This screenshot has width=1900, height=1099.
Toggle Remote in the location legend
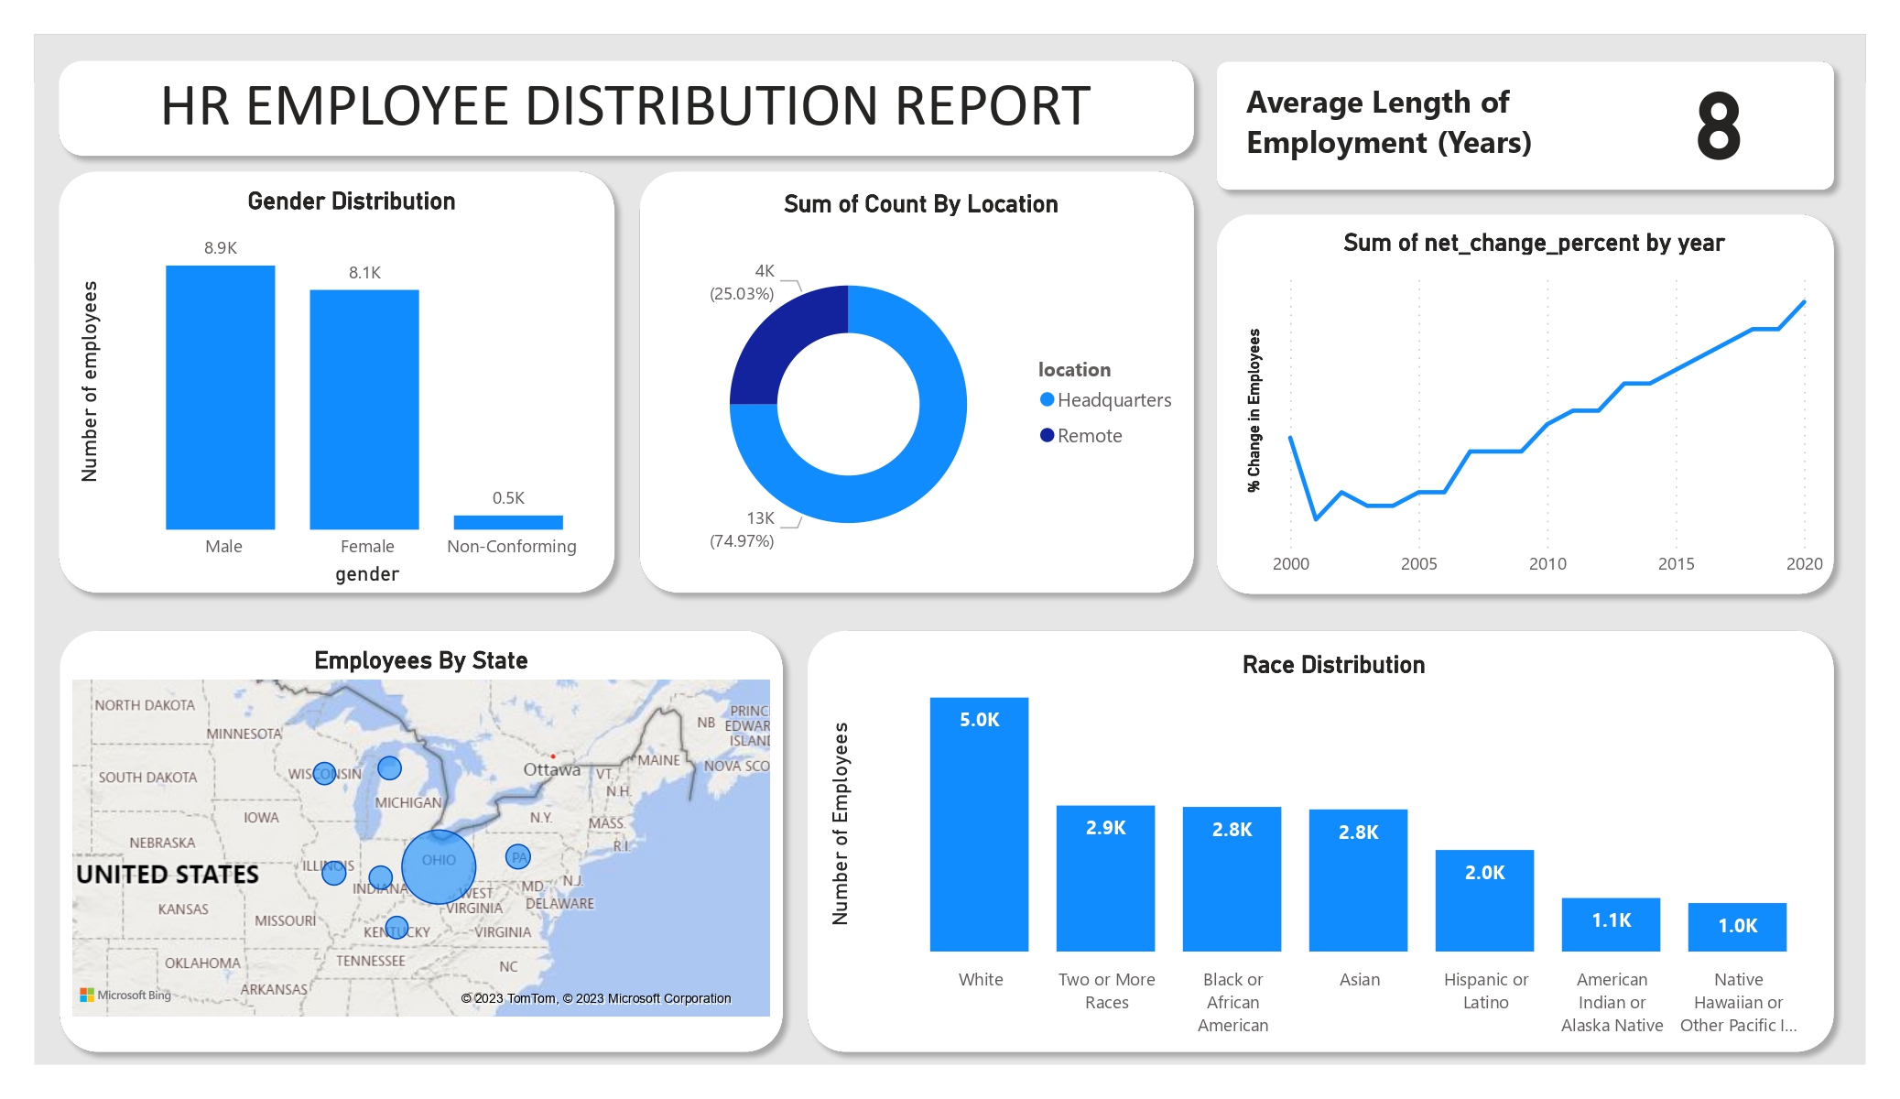(1090, 435)
